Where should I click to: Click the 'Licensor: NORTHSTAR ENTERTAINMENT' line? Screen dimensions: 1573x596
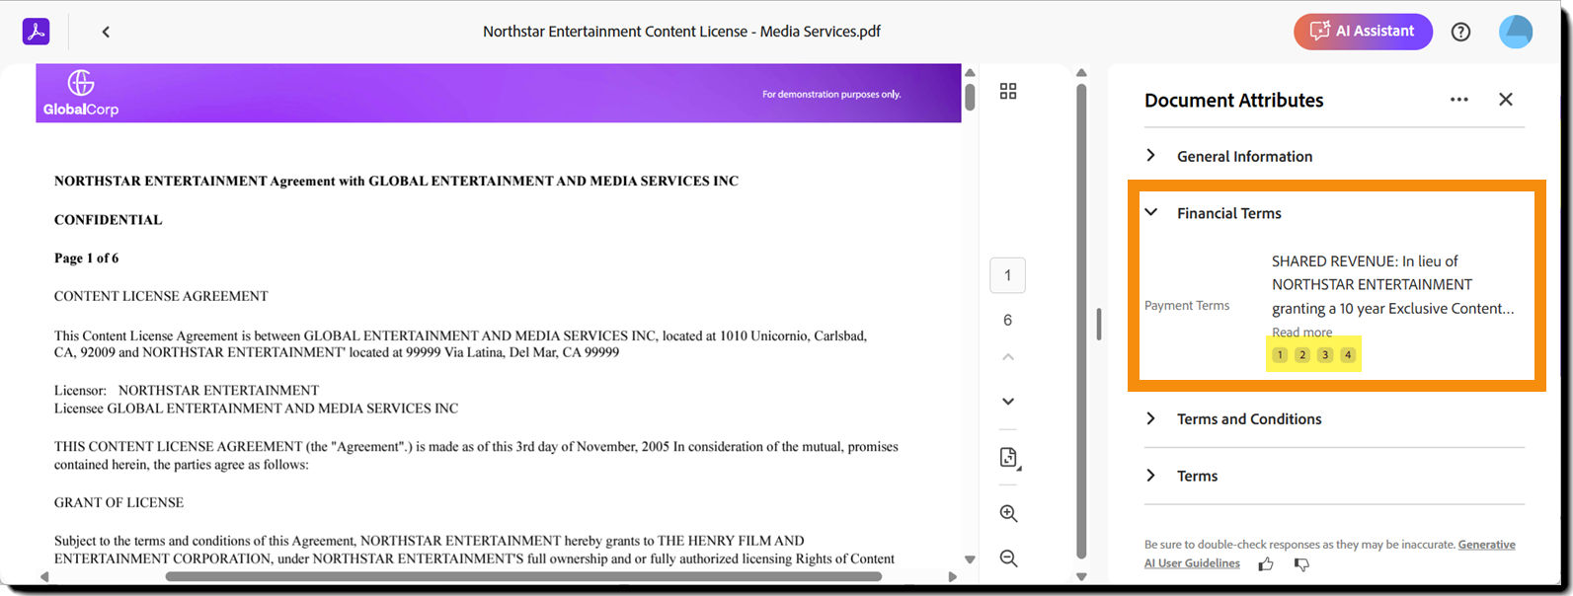(187, 391)
